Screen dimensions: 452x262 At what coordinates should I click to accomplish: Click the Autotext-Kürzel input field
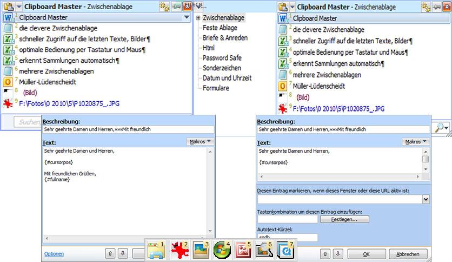coord(288,237)
